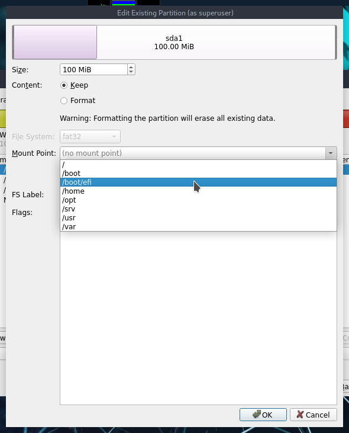Choose /var as mount point
This screenshot has height=433, width=349.
pos(198,226)
